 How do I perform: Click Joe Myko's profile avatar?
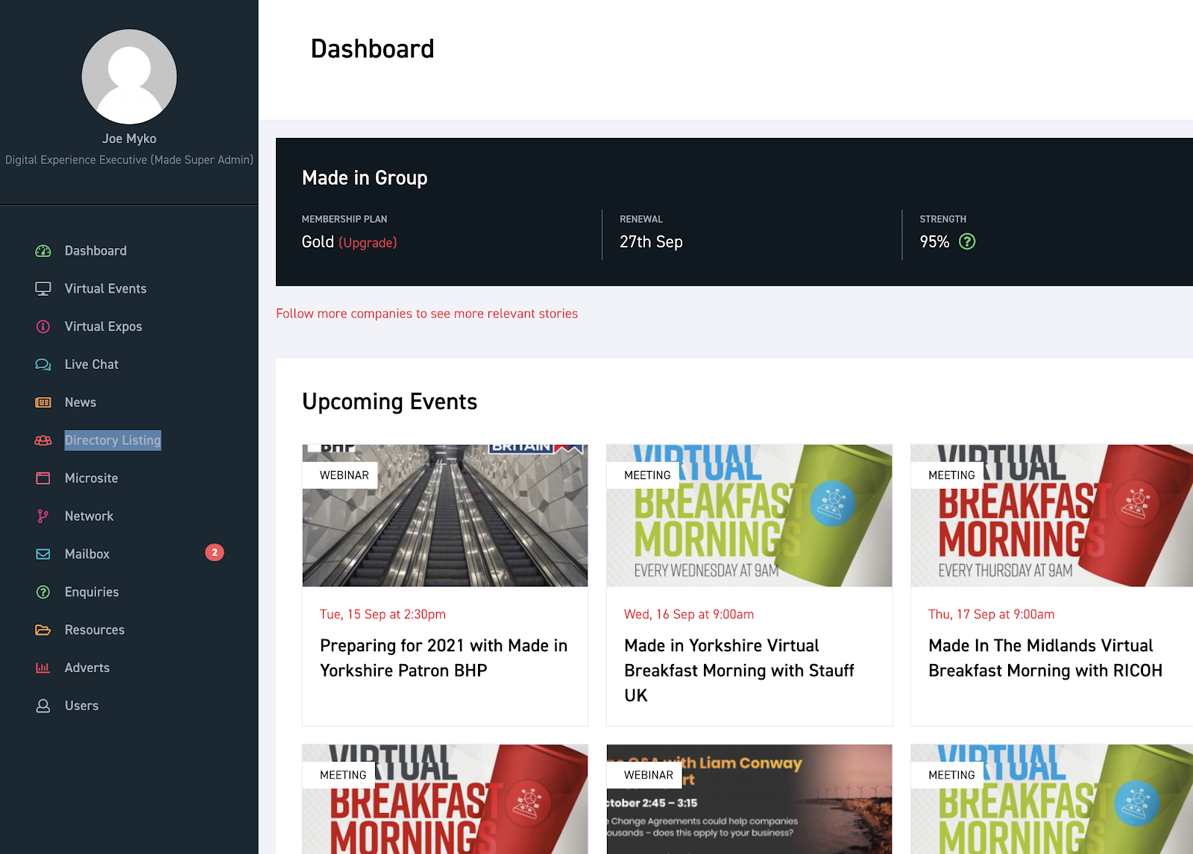tap(129, 77)
